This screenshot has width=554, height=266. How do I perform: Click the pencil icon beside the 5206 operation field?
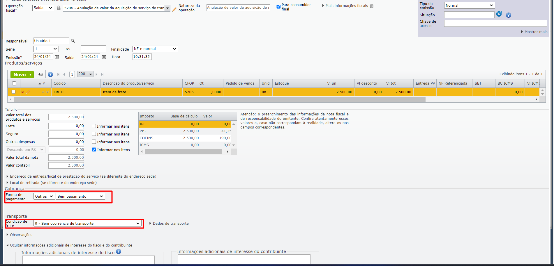tap(174, 9)
